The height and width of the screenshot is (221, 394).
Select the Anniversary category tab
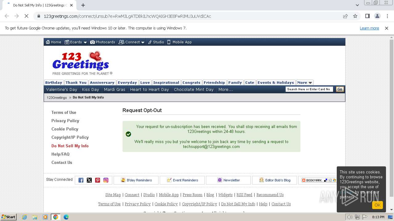tap(102, 83)
